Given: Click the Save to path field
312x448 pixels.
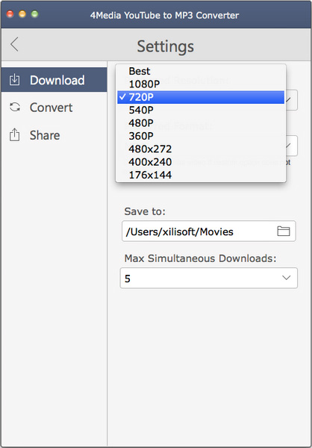Looking at the screenshot, I should coord(209,231).
